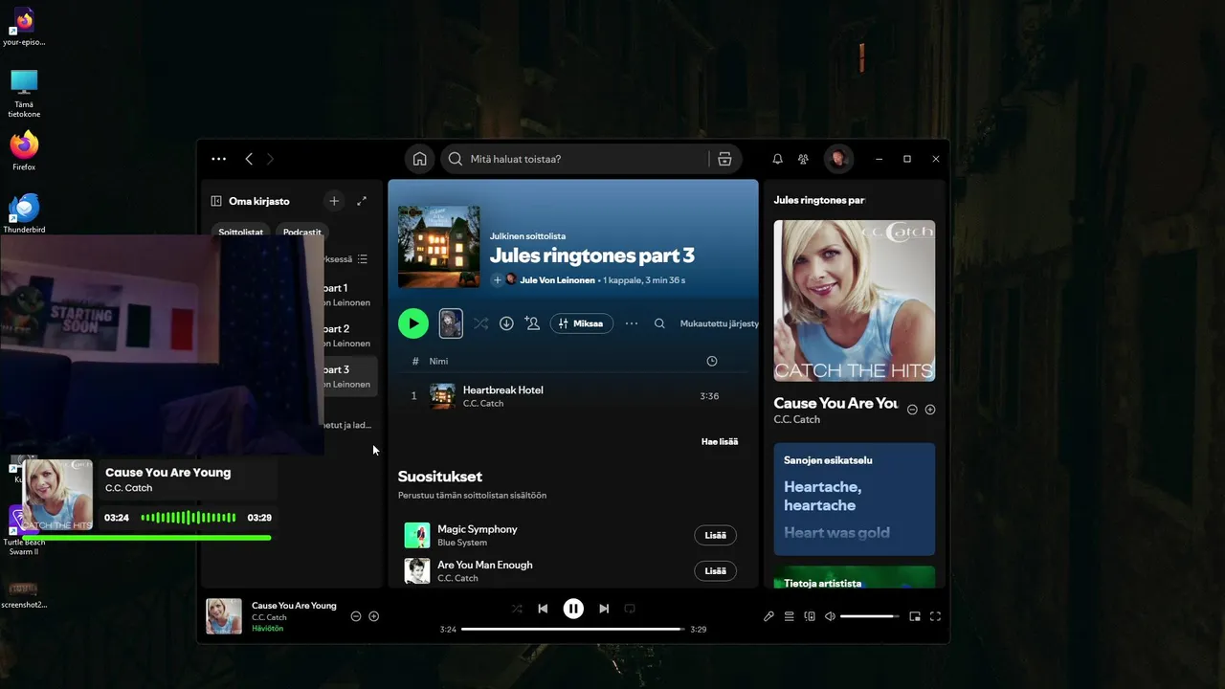This screenshot has height=689, width=1225.
Task: Click the duration clock column header
Action: [x=711, y=361]
